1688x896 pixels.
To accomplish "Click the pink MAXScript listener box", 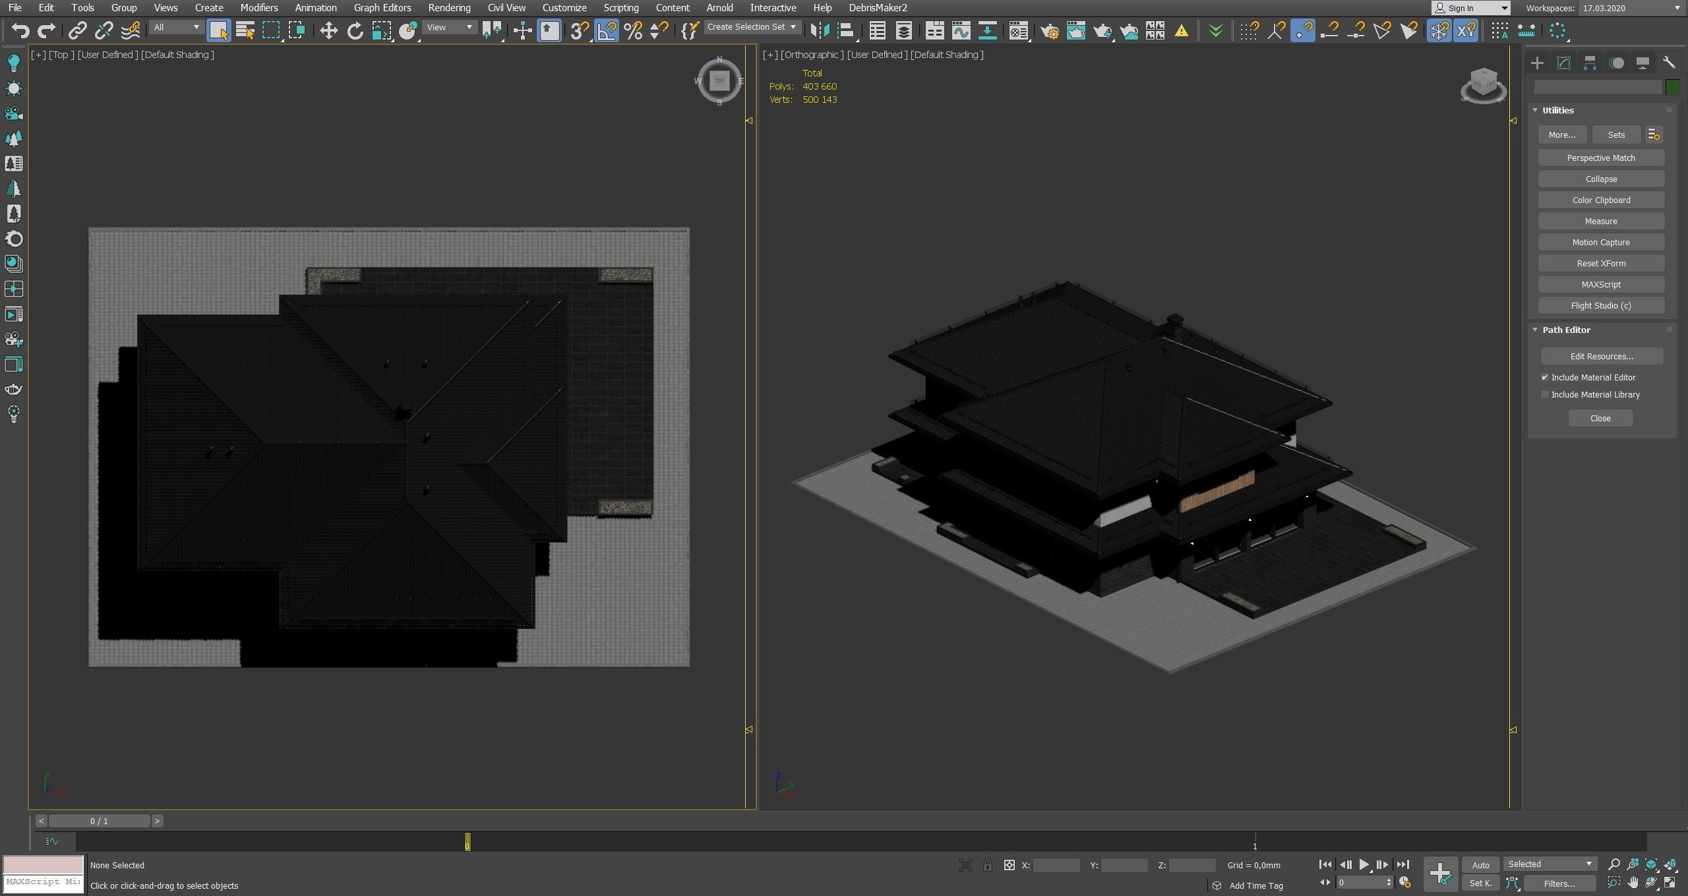I will [x=44, y=864].
